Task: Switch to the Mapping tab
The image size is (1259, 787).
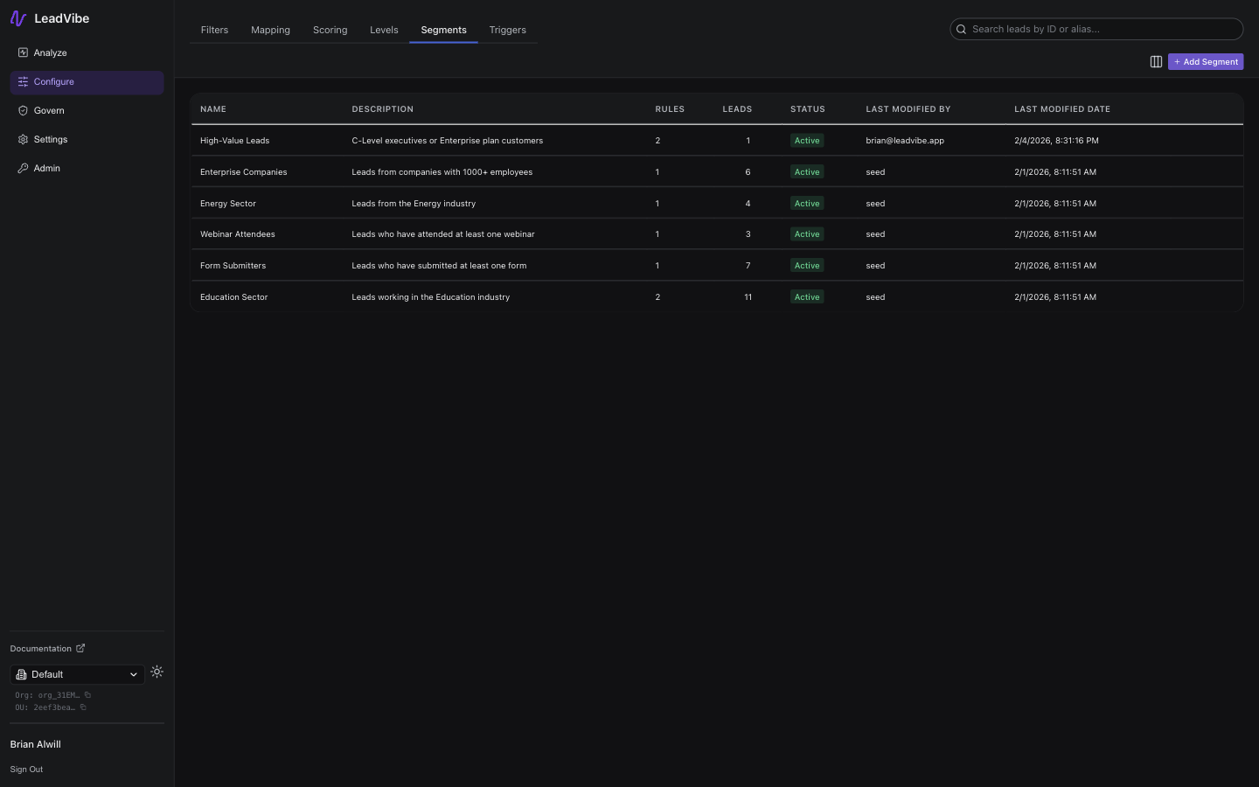Action: (270, 29)
